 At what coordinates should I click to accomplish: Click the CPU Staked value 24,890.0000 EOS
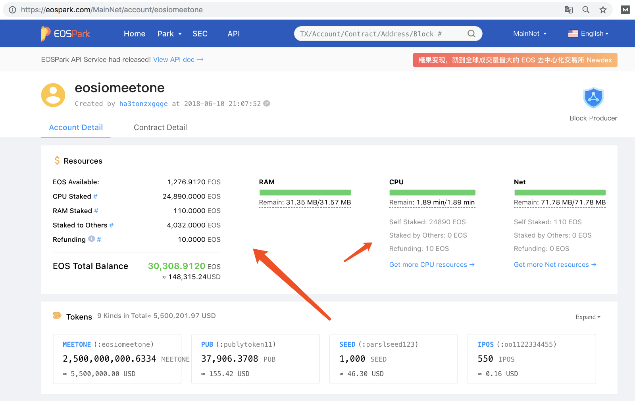tap(192, 197)
